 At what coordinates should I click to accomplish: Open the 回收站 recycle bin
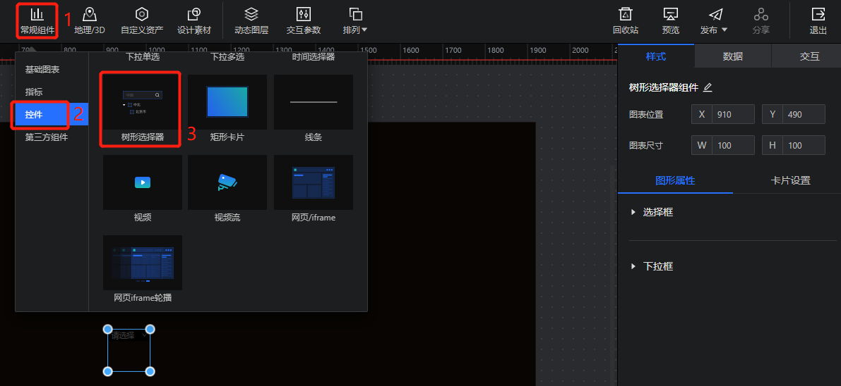point(625,21)
